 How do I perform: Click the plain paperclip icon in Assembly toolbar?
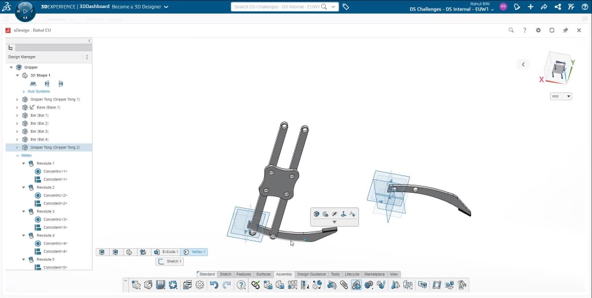click(343, 285)
